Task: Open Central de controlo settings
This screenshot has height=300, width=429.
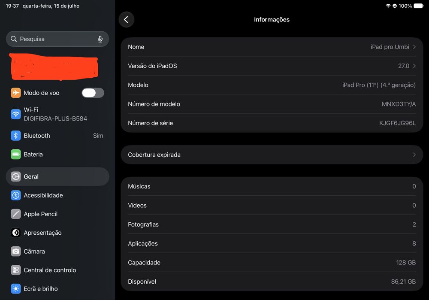Action: click(x=57, y=270)
